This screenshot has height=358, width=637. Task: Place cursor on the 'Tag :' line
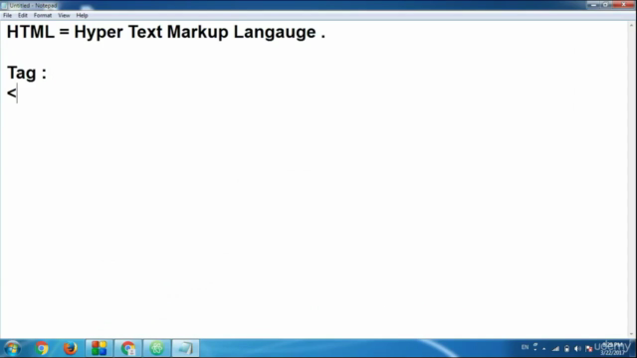[27, 73]
